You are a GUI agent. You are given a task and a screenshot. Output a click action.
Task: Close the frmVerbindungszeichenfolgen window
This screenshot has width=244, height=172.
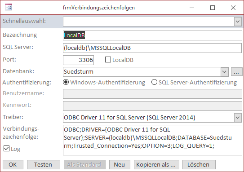tap(233, 8)
